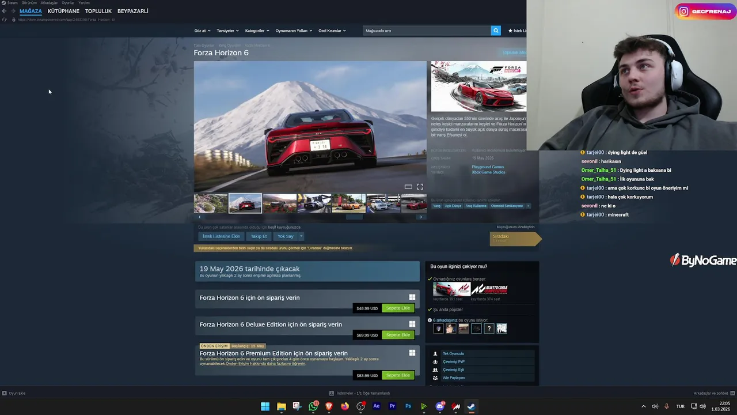Click the 'İstek Listesine Ekle' button
Viewport: 737px width, 415px height.
pos(221,236)
